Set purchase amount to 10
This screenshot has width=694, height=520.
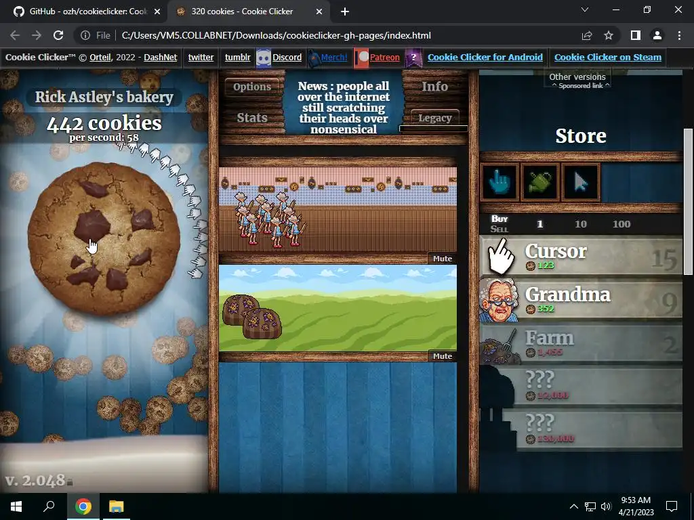581,224
